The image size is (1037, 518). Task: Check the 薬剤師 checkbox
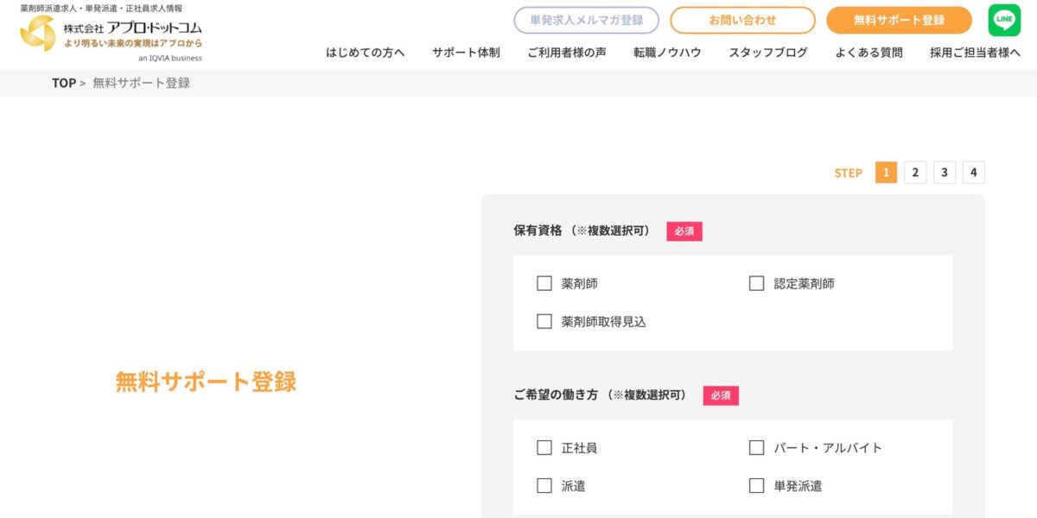[544, 283]
